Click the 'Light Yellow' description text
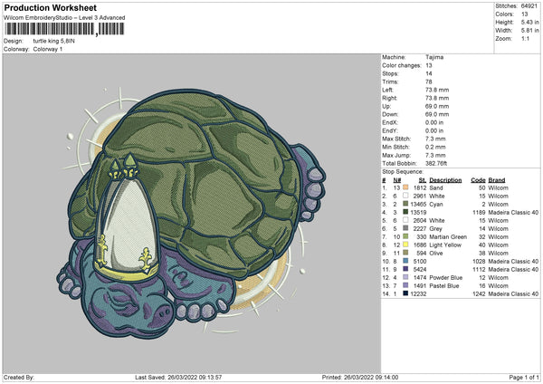 445,245
